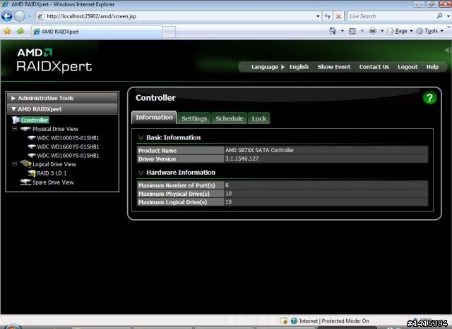The image size is (452, 329).
Task: Click the Protected Mode globe icon
Action: (294, 321)
